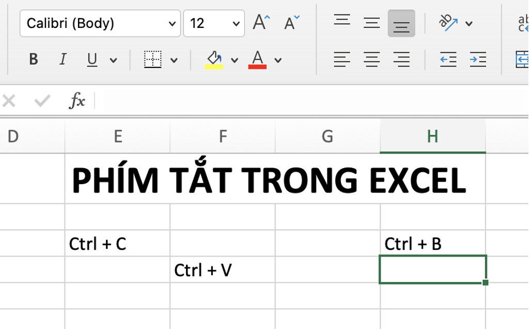Align text right
The width and height of the screenshot is (532, 329).
coord(401,59)
